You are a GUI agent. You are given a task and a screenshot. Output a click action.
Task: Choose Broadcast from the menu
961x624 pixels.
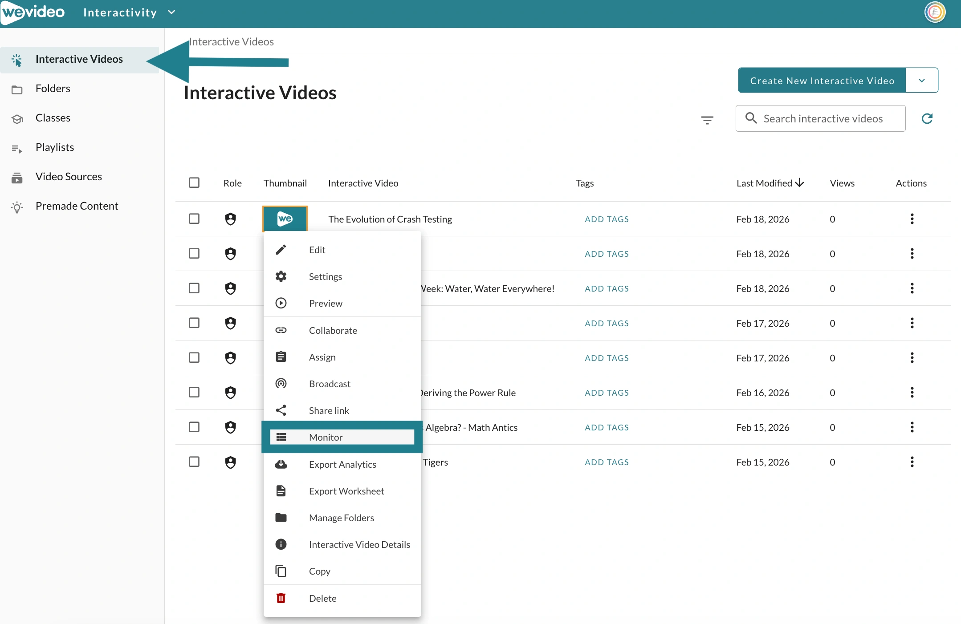click(342, 384)
